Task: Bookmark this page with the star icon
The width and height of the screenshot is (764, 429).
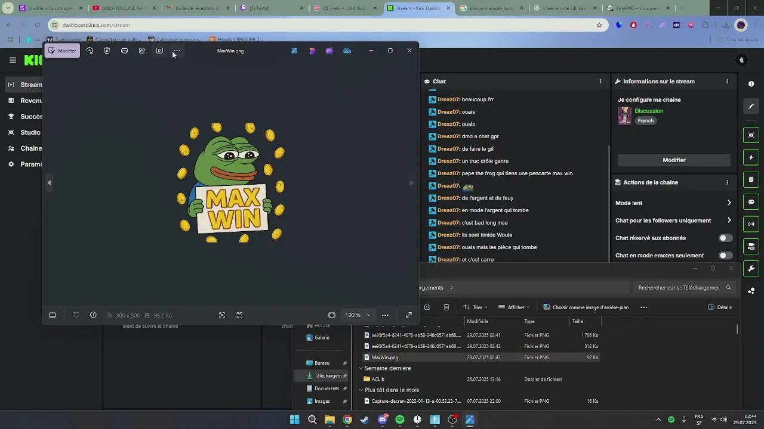Action: coord(599,25)
